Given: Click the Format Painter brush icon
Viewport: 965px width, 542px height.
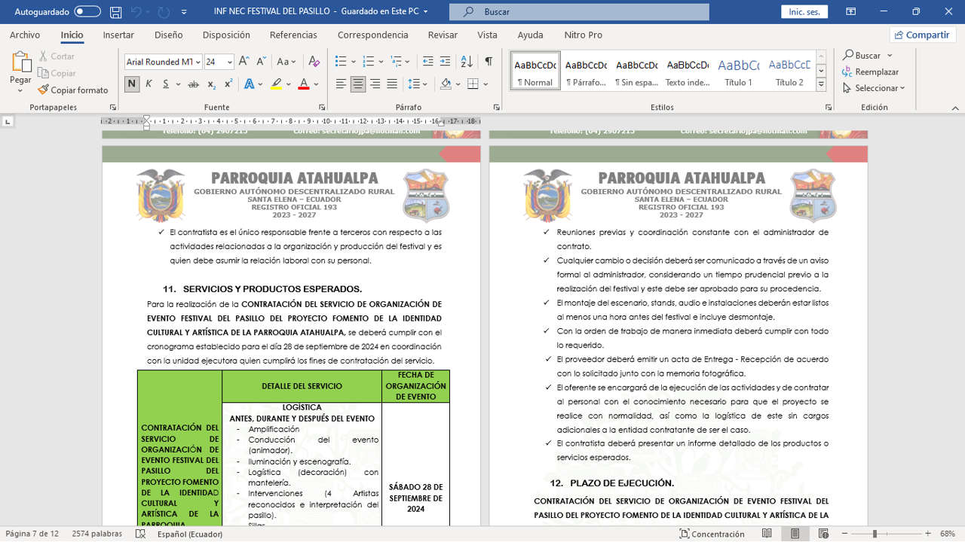Looking at the screenshot, I should (x=44, y=90).
